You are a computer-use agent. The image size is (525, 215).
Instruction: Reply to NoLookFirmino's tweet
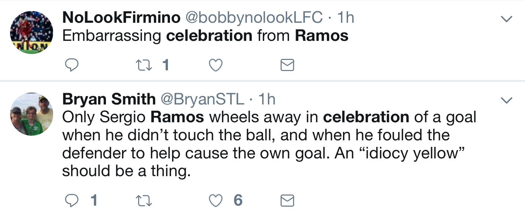click(71, 65)
